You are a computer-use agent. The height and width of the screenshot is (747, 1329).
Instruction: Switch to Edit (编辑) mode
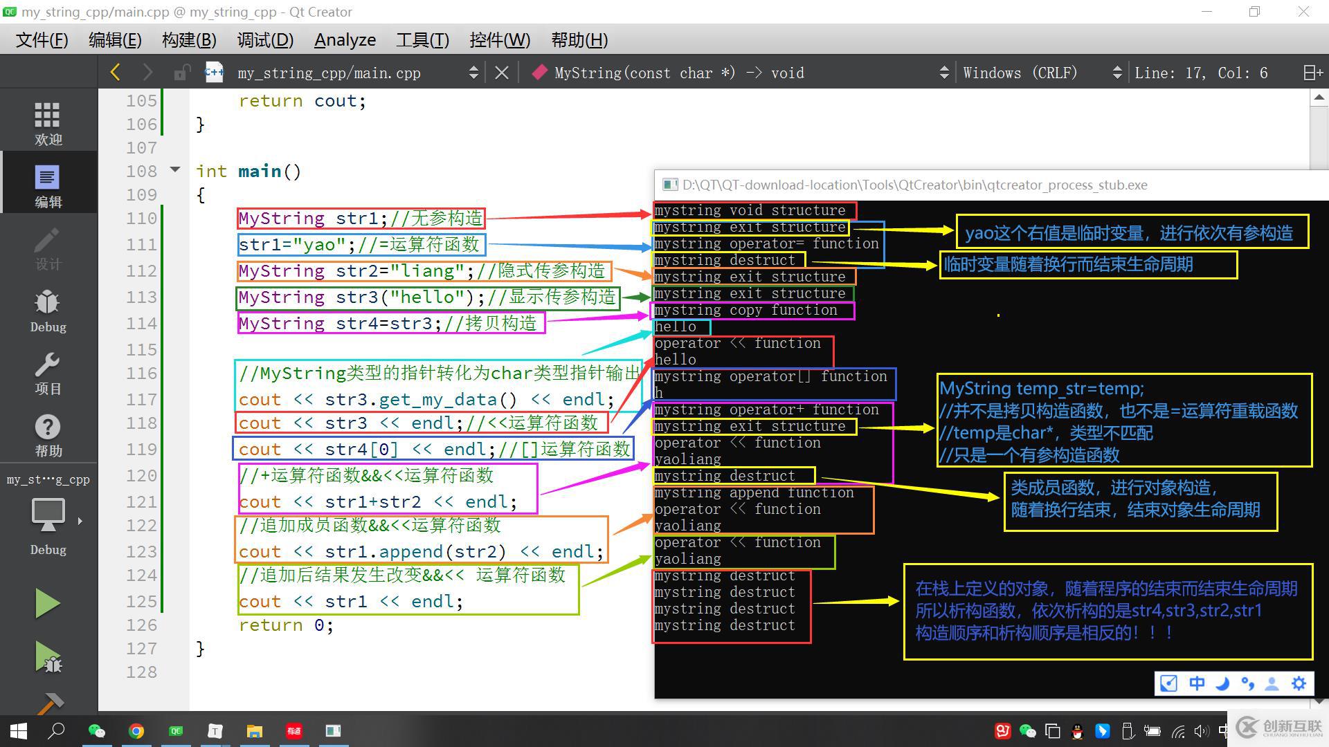click(48, 185)
